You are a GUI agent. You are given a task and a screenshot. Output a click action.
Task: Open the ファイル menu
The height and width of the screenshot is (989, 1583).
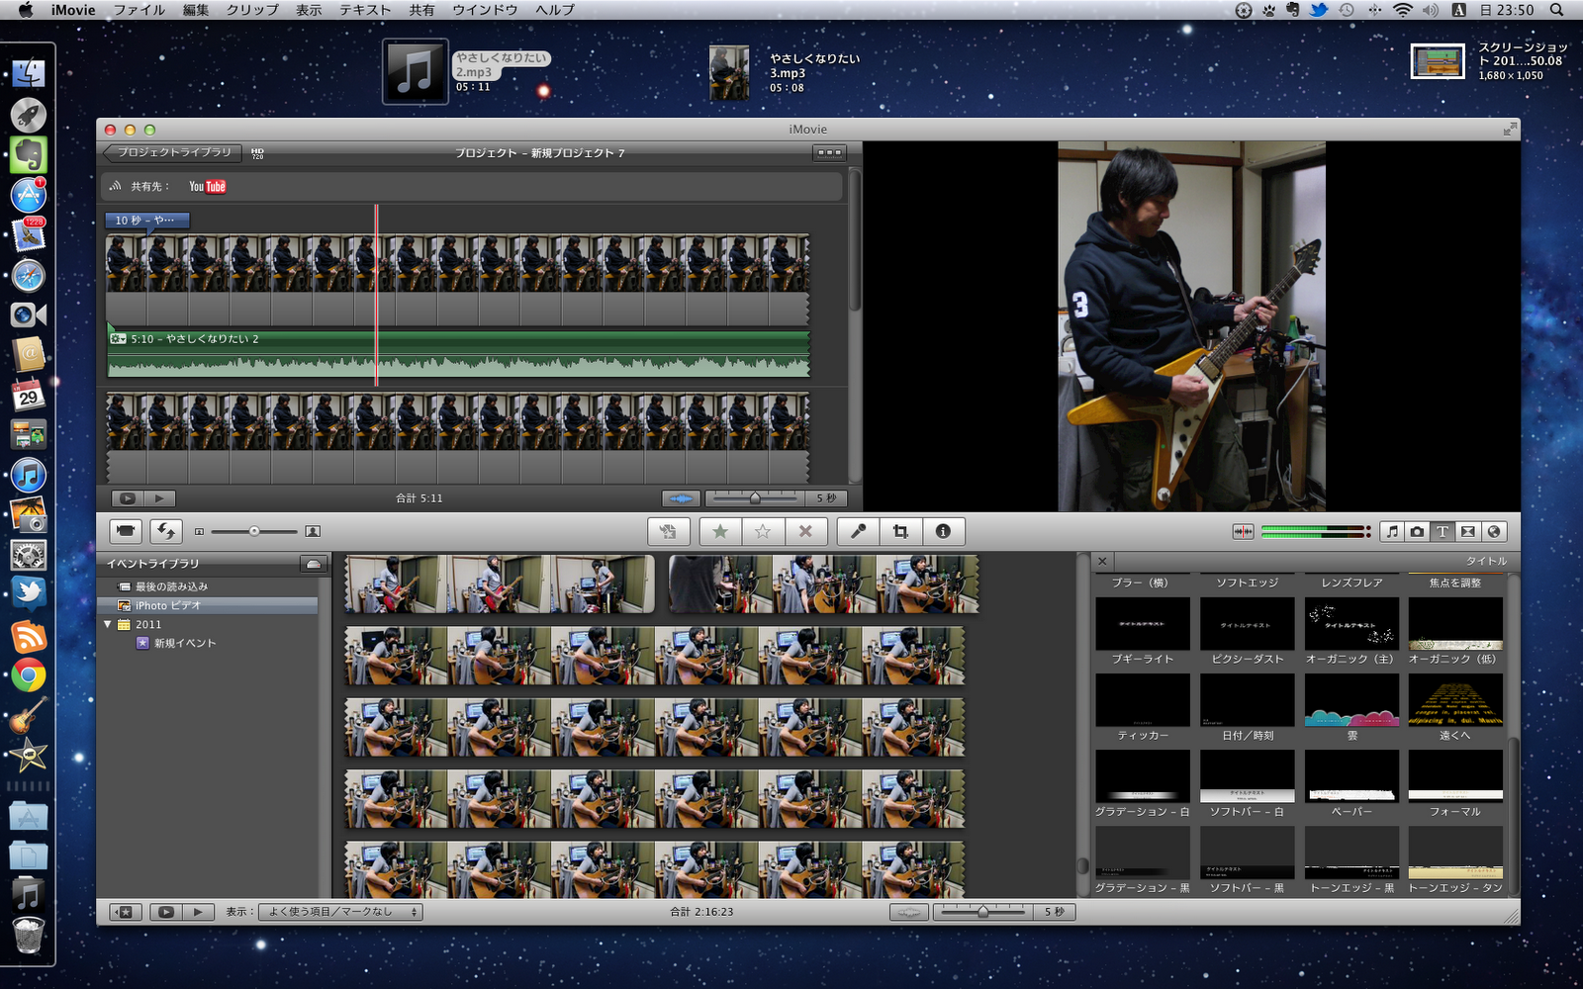click(140, 10)
